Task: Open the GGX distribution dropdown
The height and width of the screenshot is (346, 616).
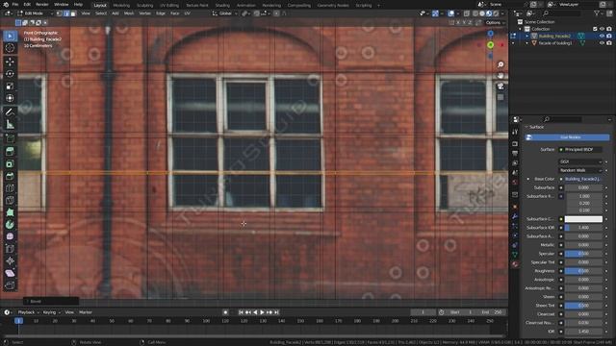Action: [580, 161]
